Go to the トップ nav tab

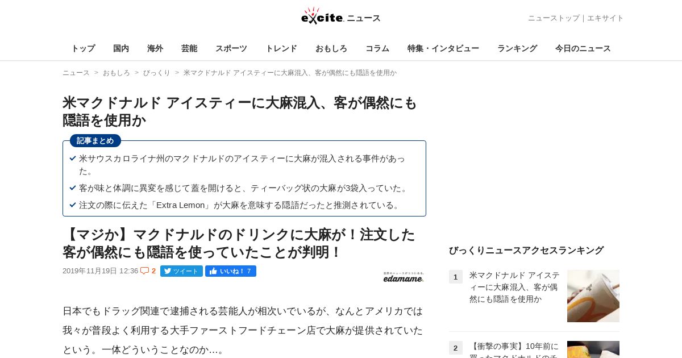83,48
